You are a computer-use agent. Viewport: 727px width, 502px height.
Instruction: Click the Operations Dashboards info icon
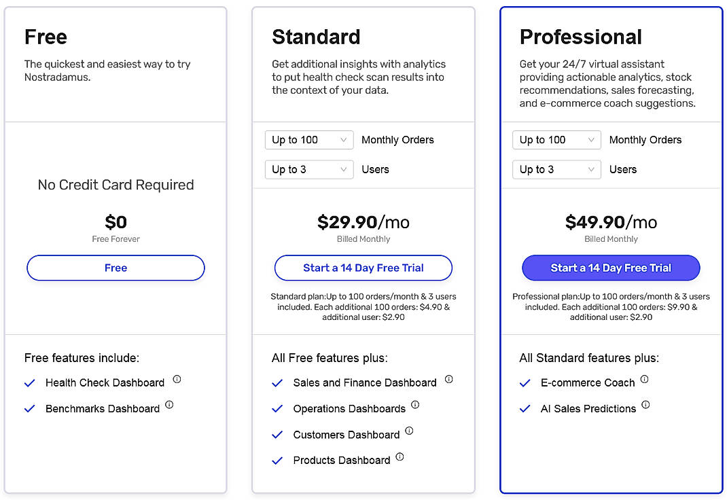(416, 405)
